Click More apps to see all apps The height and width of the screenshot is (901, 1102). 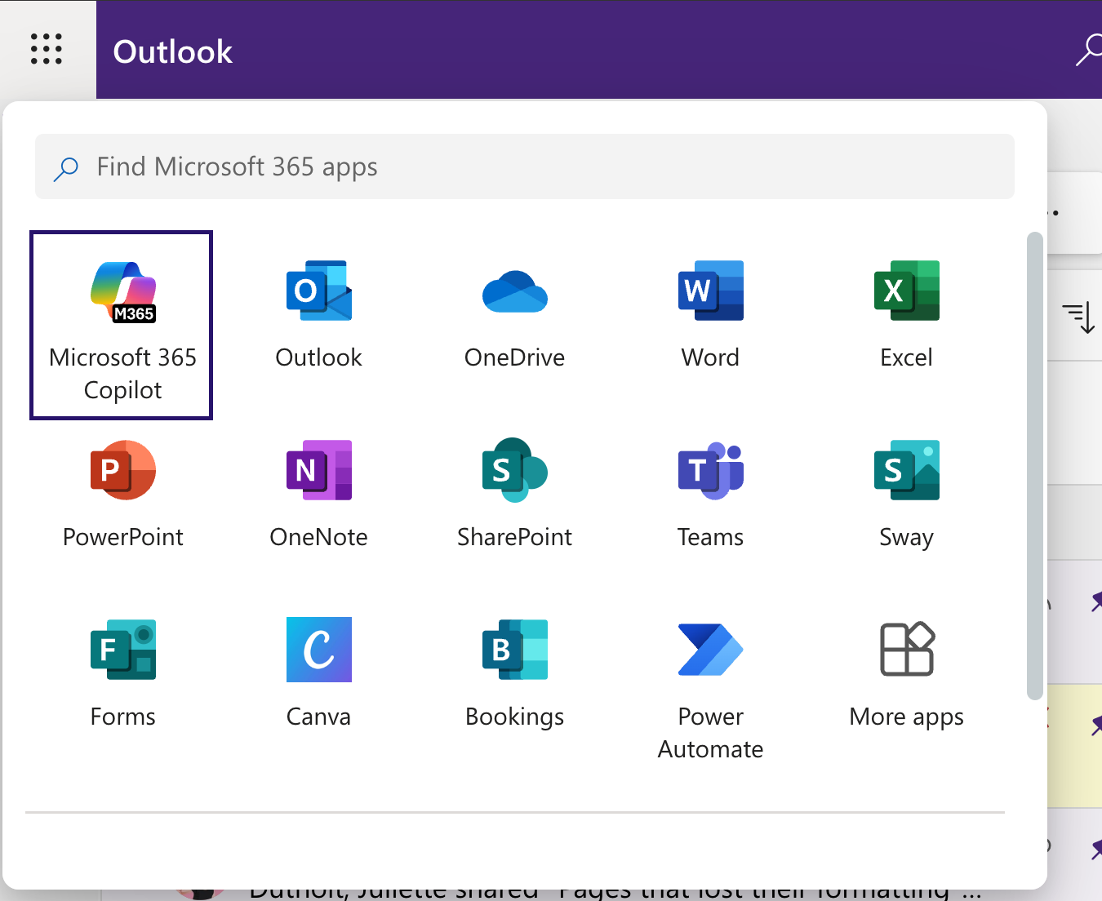pyautogui.click(x=906, y=674)
